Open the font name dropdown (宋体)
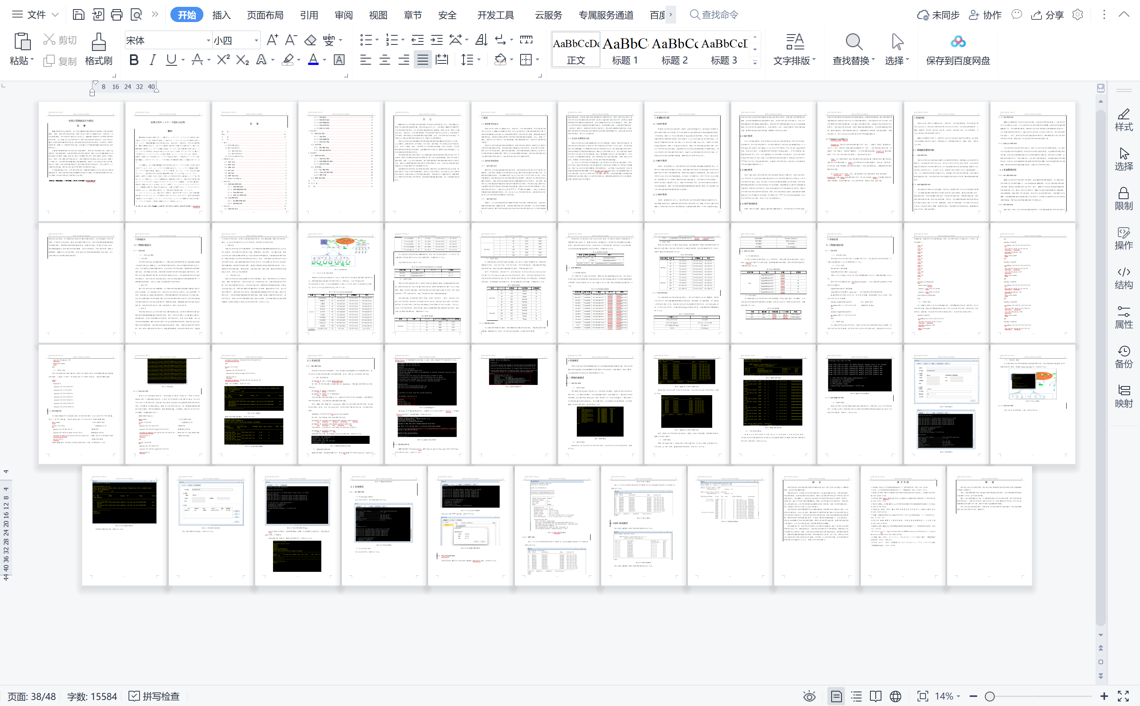 pyautogui.click(x=208, y=41)
